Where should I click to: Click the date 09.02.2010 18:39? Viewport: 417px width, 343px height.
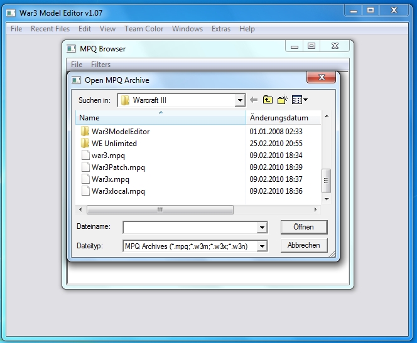tap(276, 167)
